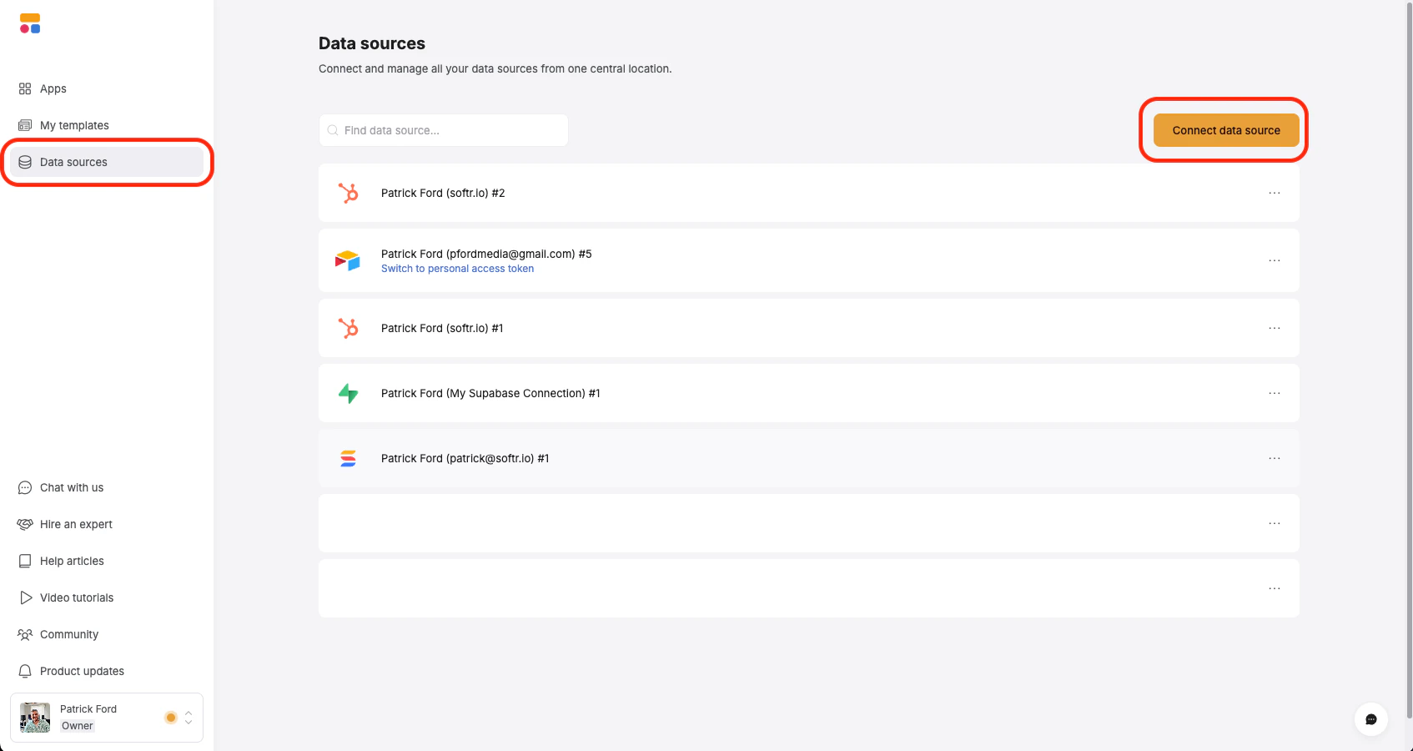Open three-dot menu for My Supabase Connection #1

coord(1275,393)
